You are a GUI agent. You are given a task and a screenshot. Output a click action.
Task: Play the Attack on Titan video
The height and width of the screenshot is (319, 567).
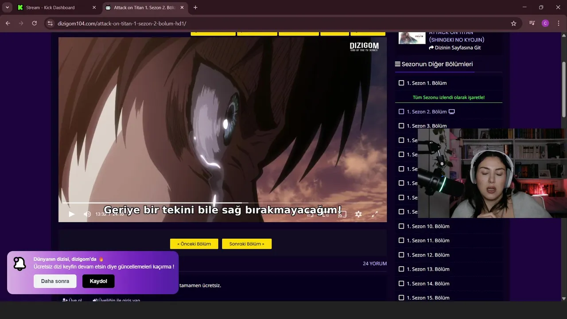pyautogui.click(x=72, y=214)
